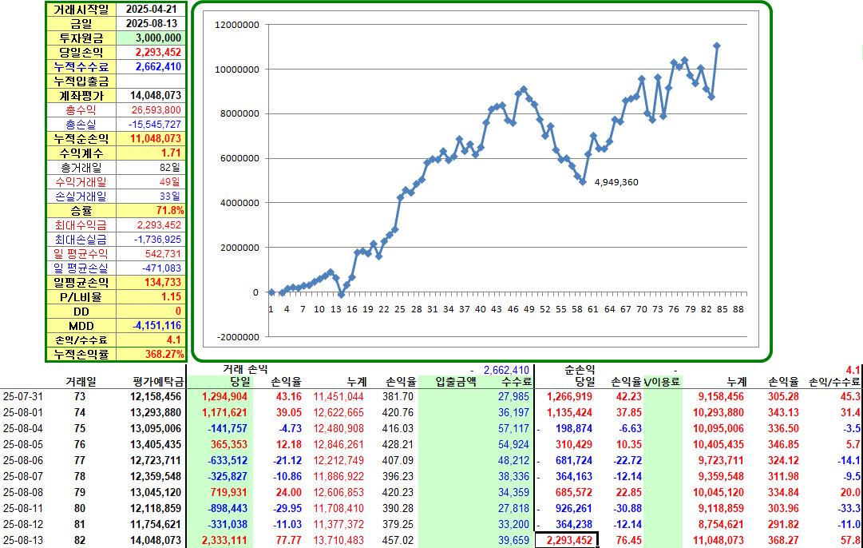The width and height of the screenshot is (863, 548).
Task: Select the 투자원금 value 3,000,000 cell
Action: point(151,38)
